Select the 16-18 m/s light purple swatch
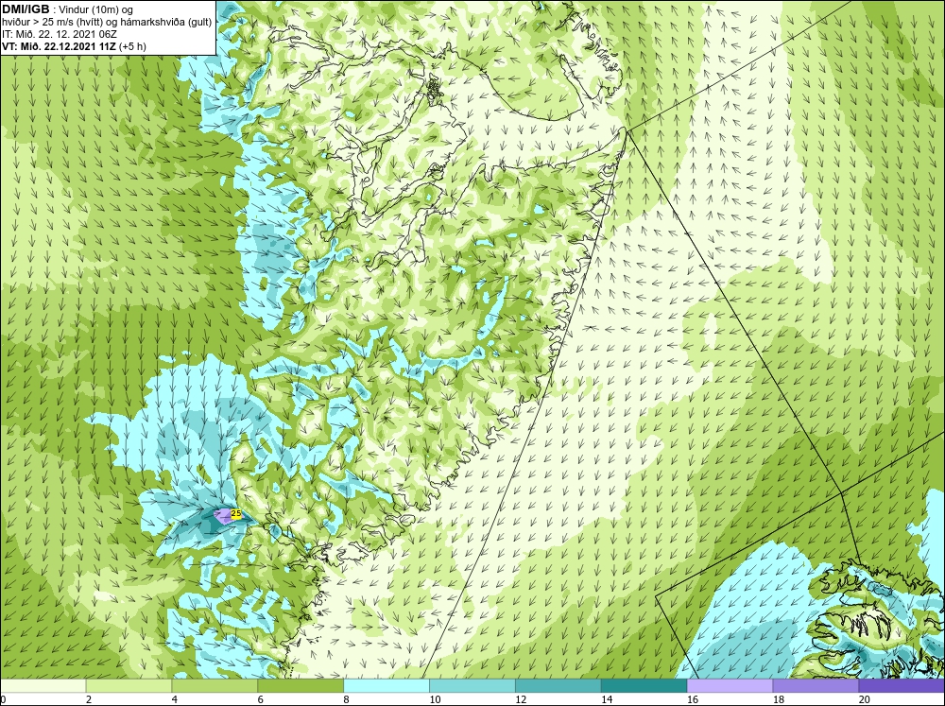 pyautogui.click(x=730, y=686)
